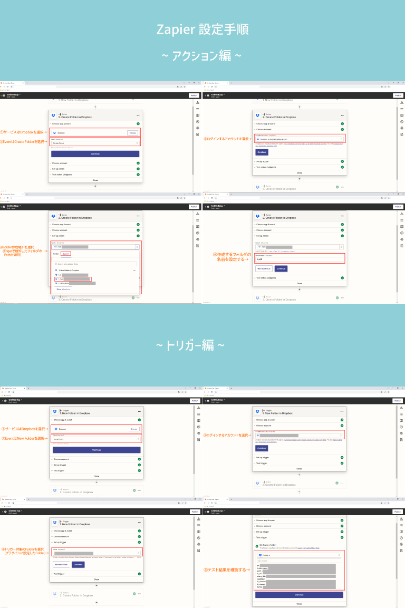This screenshot has width=405, height=608.
Task: Expand Test action (skipped) row, action app-event screenshot
Action: 95,175
